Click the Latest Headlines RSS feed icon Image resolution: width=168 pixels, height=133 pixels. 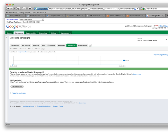45,13
